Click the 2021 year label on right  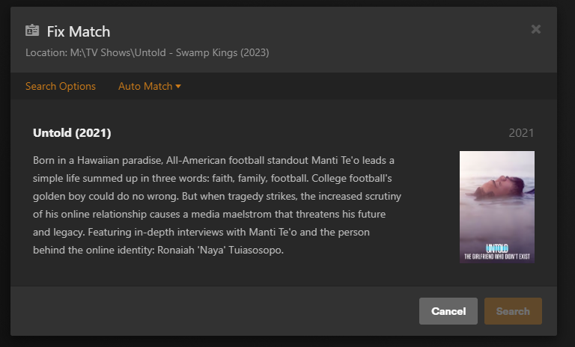(521, 133)
